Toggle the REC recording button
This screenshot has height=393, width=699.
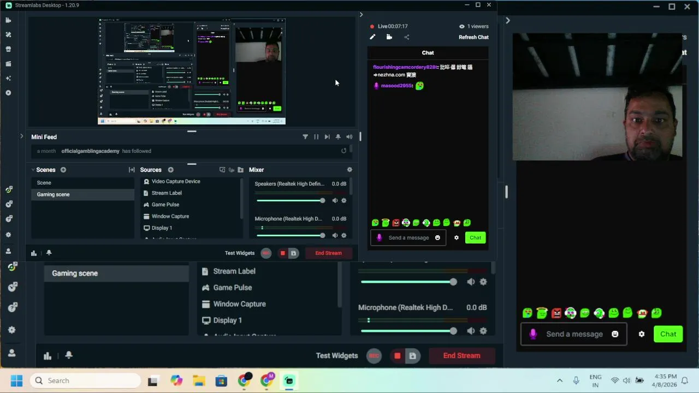point(266,253)
